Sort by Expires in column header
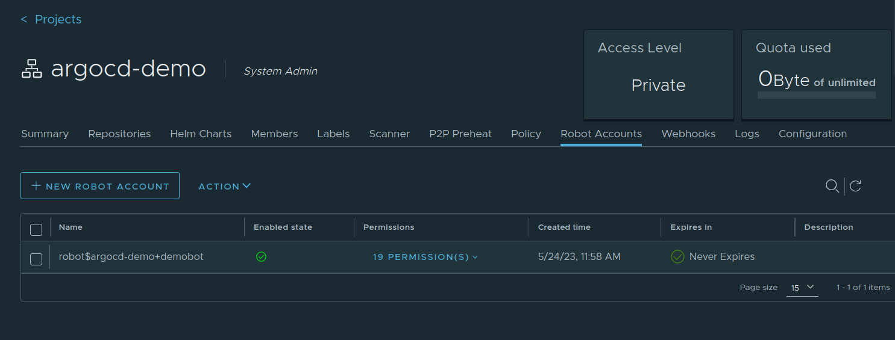Image resolution: width=895 pixels, height=340 pixels. click(x=691, y=227)
